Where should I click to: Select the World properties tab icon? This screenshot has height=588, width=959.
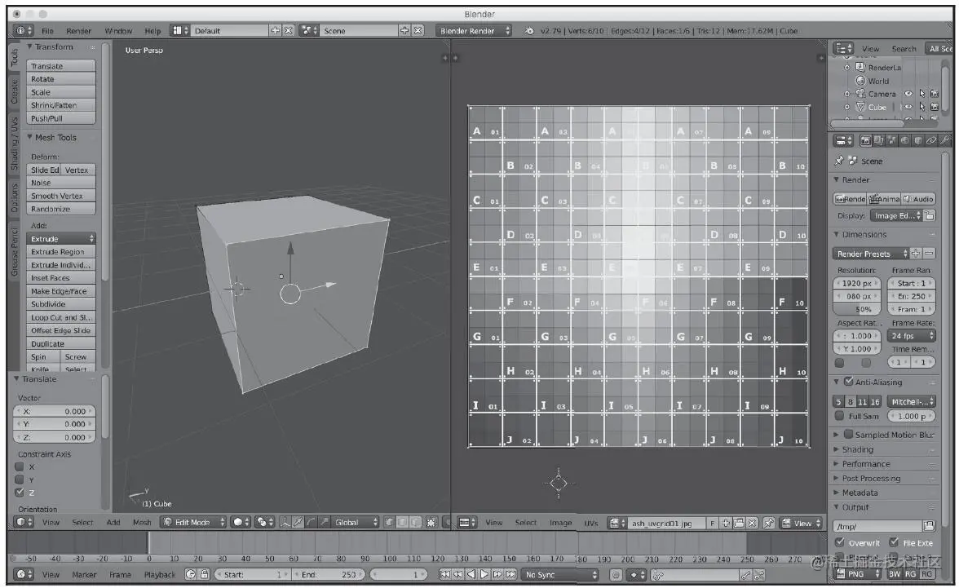[x=905, y=141]
